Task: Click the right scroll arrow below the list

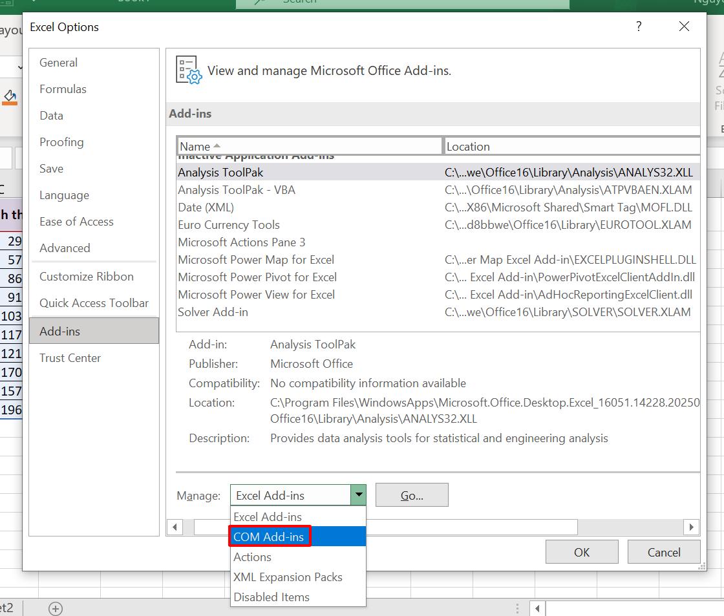Action: pos(692,527)
